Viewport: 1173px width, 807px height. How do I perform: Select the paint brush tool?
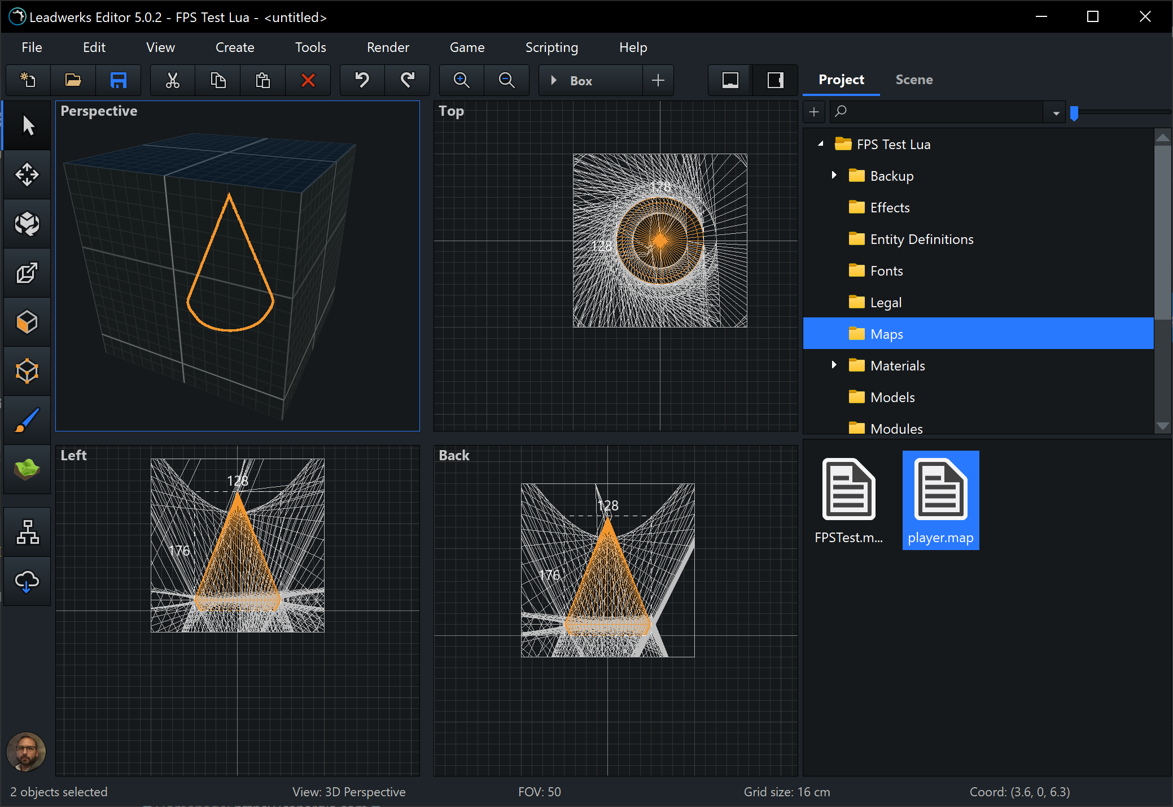(27, 420)
